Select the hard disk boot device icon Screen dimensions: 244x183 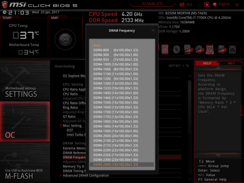165,49
